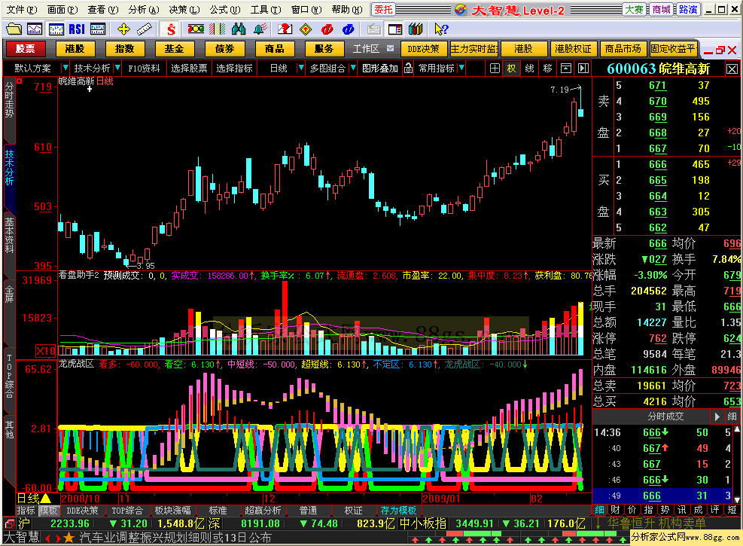
Task: Expand the 技术分析 dropdown arrow
Action: tap(117, 69)
